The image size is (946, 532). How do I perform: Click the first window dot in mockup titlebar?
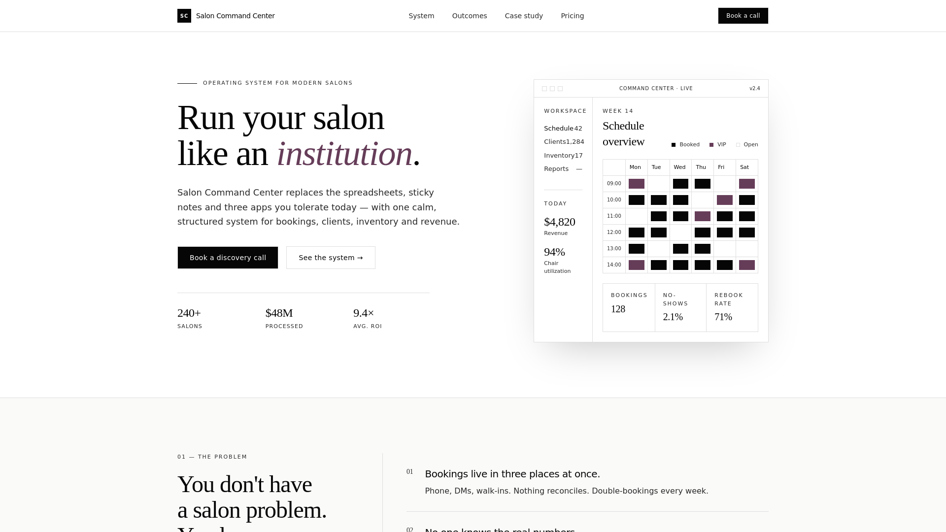pyautogui.click(x=544, y=89)
